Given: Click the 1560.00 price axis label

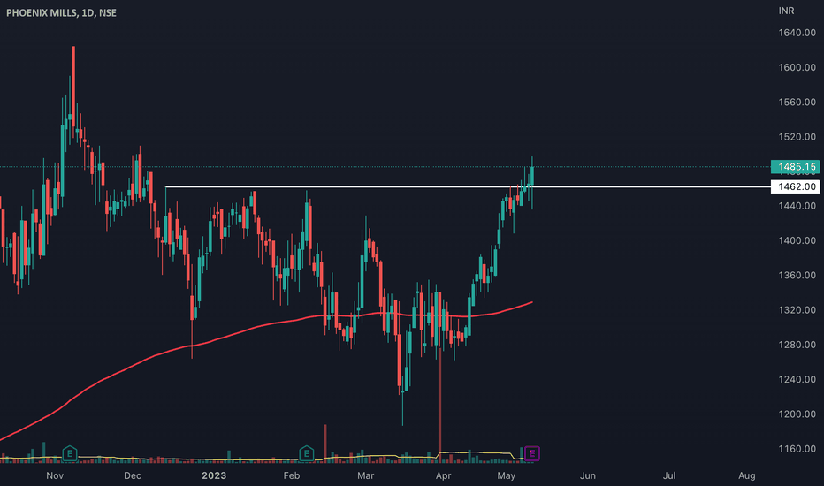Looking at the screenshot, I should pos(797,102).
